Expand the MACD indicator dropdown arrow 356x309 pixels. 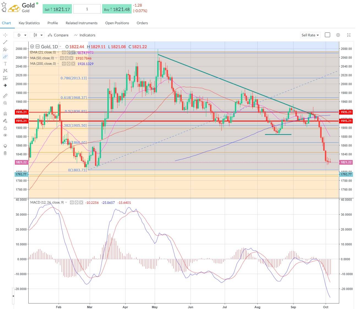[x=66, y=202]
